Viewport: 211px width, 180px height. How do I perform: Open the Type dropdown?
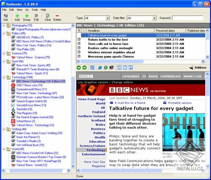108,18
